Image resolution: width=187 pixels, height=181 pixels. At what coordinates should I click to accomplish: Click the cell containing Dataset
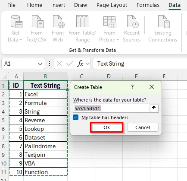[45, 137]
